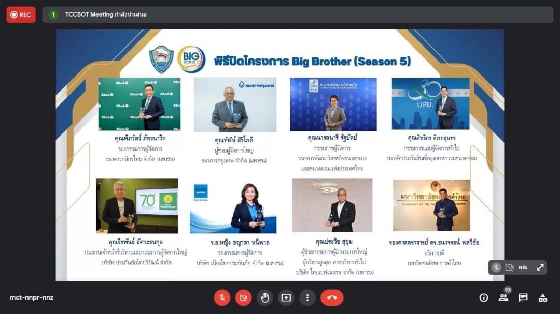Click the text มหาวิทยาลัยหอการค้าไทย below อธิการบดี

tap(434, 263)
